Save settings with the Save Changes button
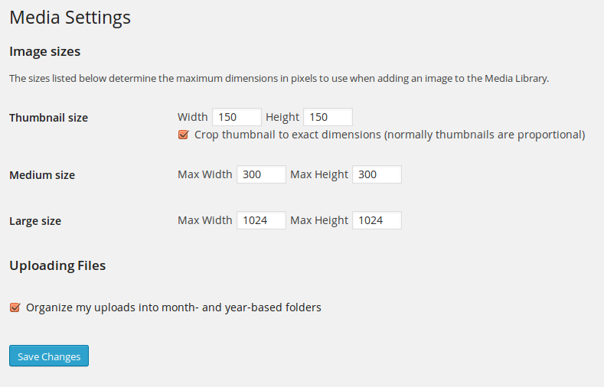The height and width of the screenshot is (387, 604). (49, 356)
